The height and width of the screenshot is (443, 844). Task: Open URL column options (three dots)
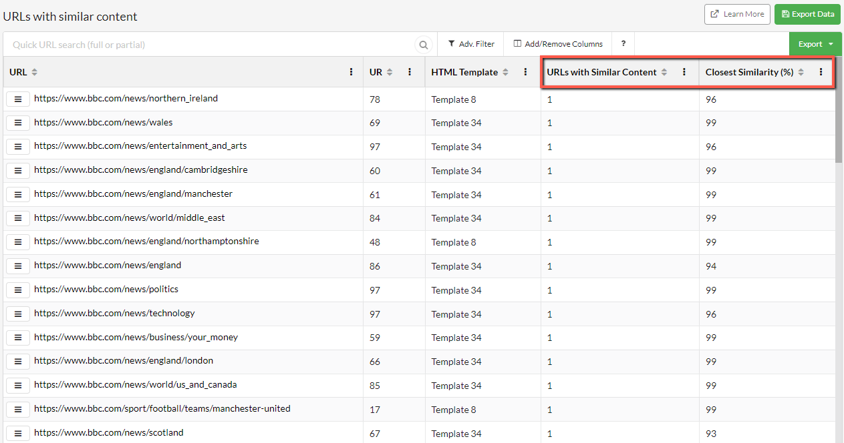tap(351, 72)
